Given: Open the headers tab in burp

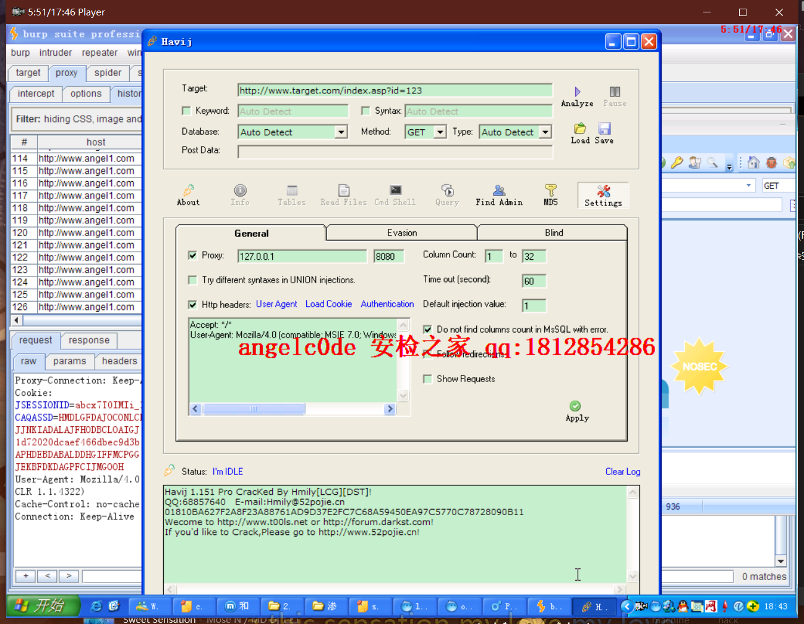Looking at the screenshot, I should (x=120, y=361).
